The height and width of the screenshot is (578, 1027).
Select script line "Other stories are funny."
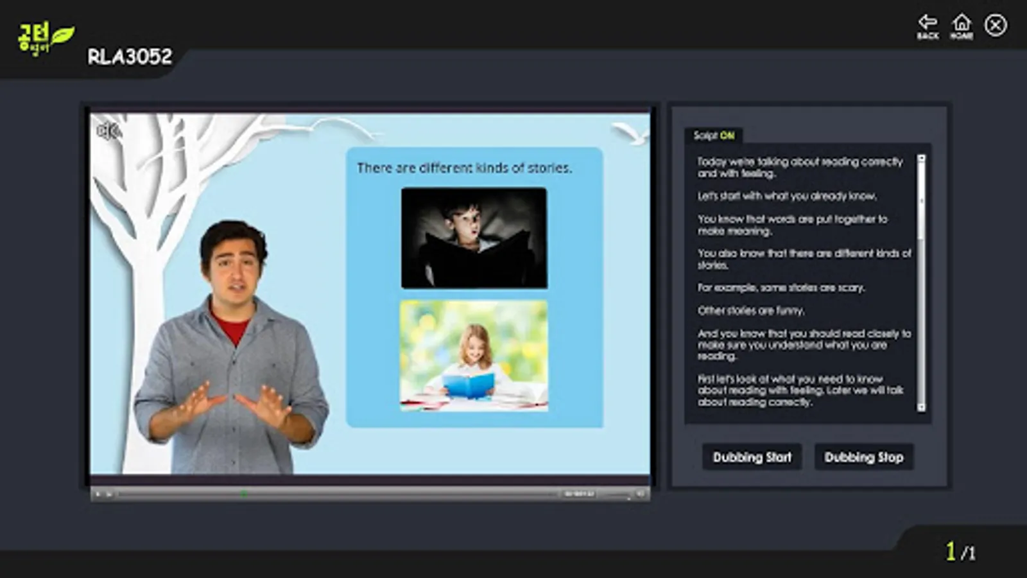(x=751, y=311)
